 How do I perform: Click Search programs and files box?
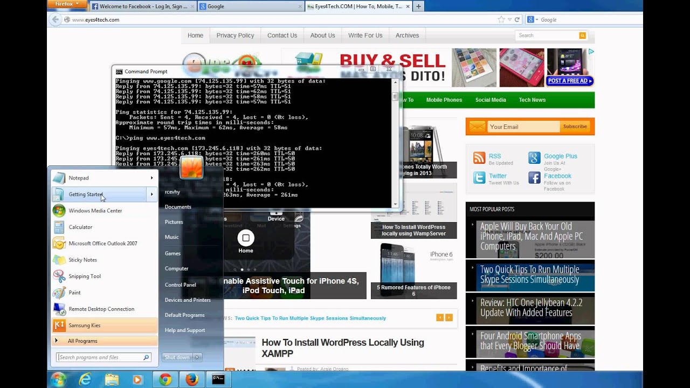point(103,357)
